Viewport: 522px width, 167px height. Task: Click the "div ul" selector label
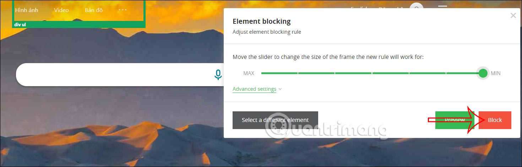(x=20, y=25)
